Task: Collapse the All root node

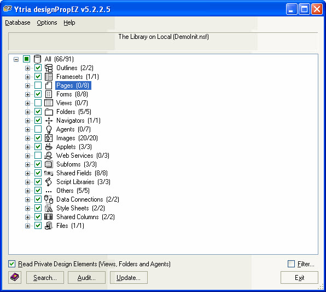Action: [x=16, y=59]
